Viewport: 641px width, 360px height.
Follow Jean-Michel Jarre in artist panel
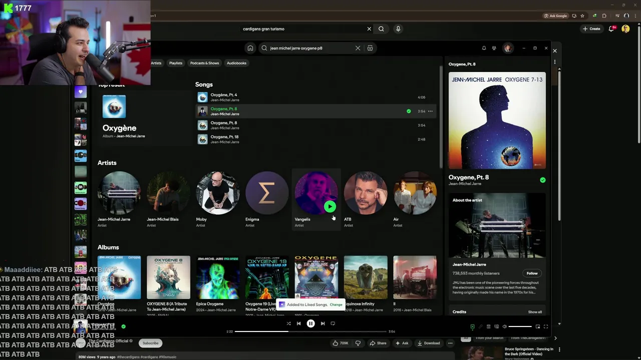click(x=532, y=273)
